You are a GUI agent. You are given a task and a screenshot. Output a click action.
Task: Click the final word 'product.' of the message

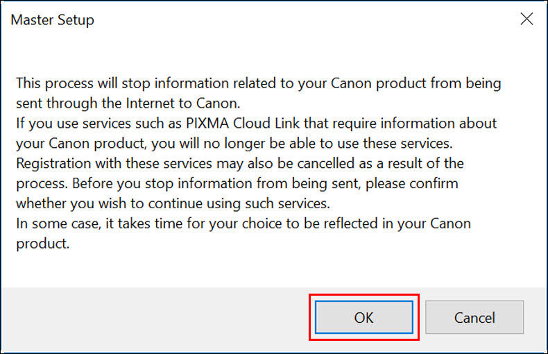click(42, 244)
